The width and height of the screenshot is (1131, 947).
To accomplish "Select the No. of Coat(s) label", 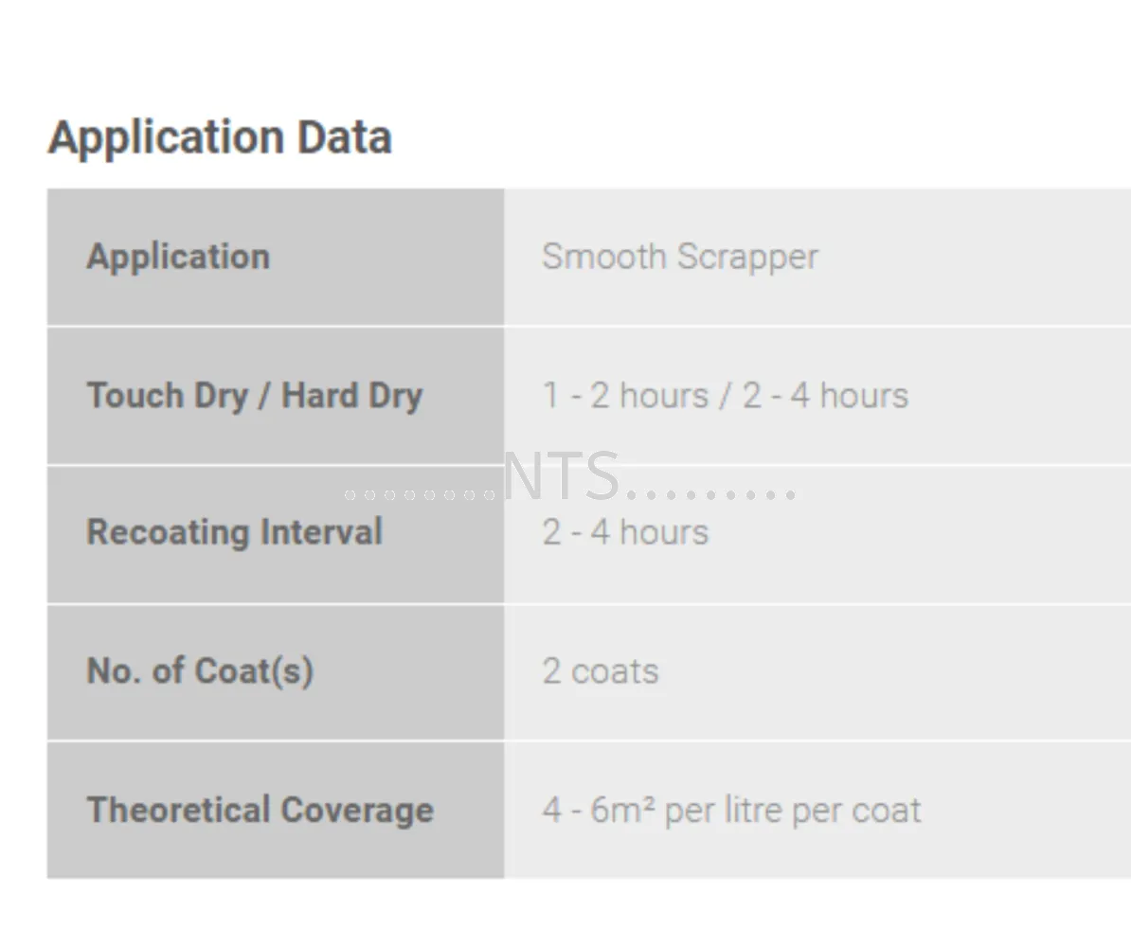I will click(x=201, y=671).
